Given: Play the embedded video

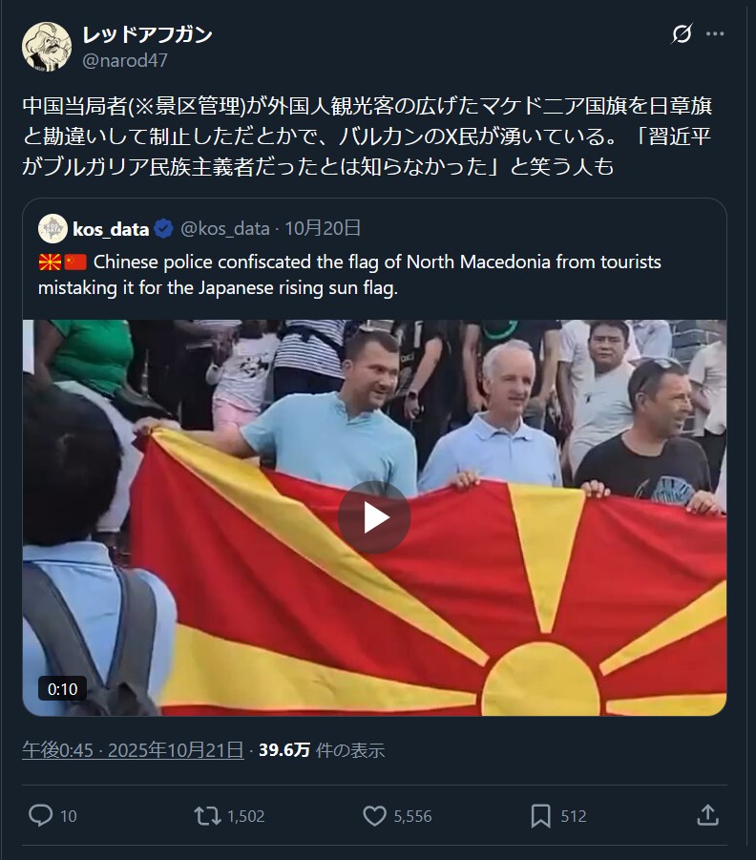Looking at the screenshot, I should tap(374, 517).
